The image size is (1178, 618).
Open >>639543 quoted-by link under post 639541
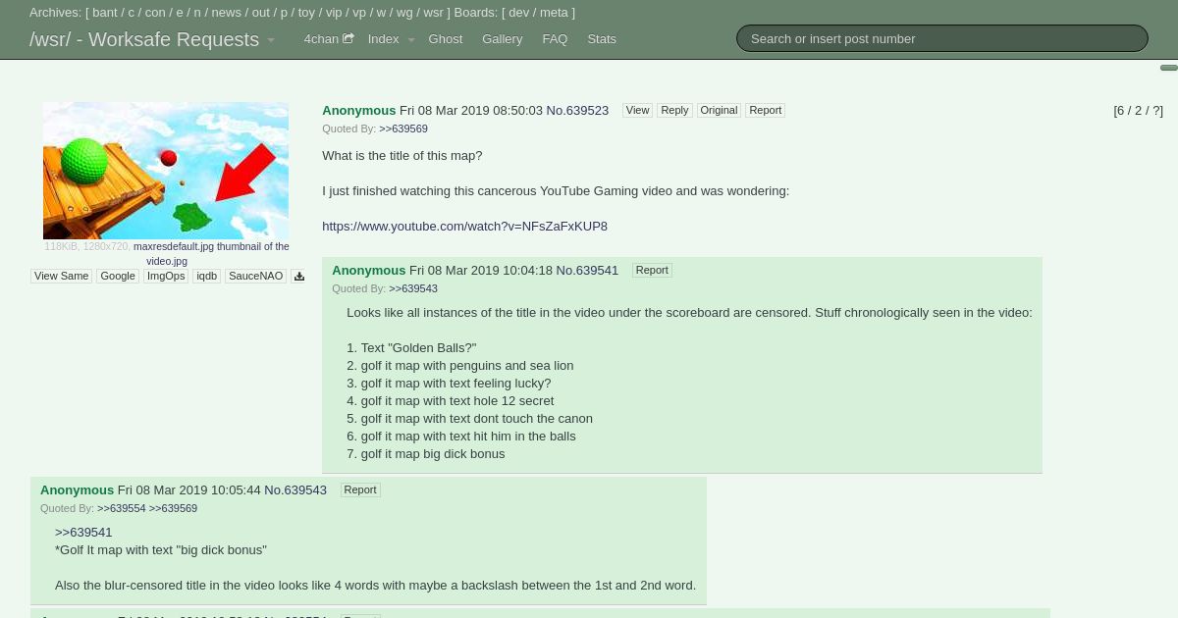[x=413, y=289]
